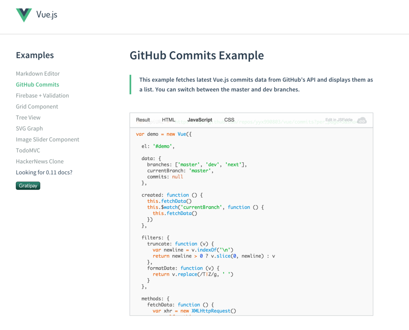
Task: Open the Firebase + Validation example
Action: coord(42,95)
